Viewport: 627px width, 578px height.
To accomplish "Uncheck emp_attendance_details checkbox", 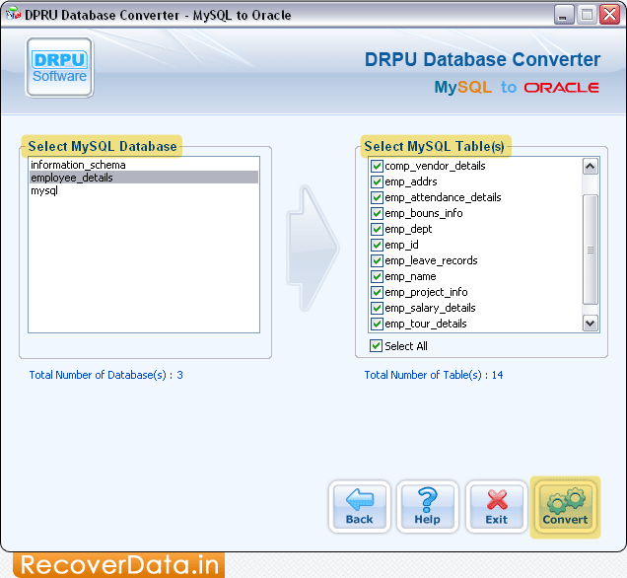I will (377, 197).
